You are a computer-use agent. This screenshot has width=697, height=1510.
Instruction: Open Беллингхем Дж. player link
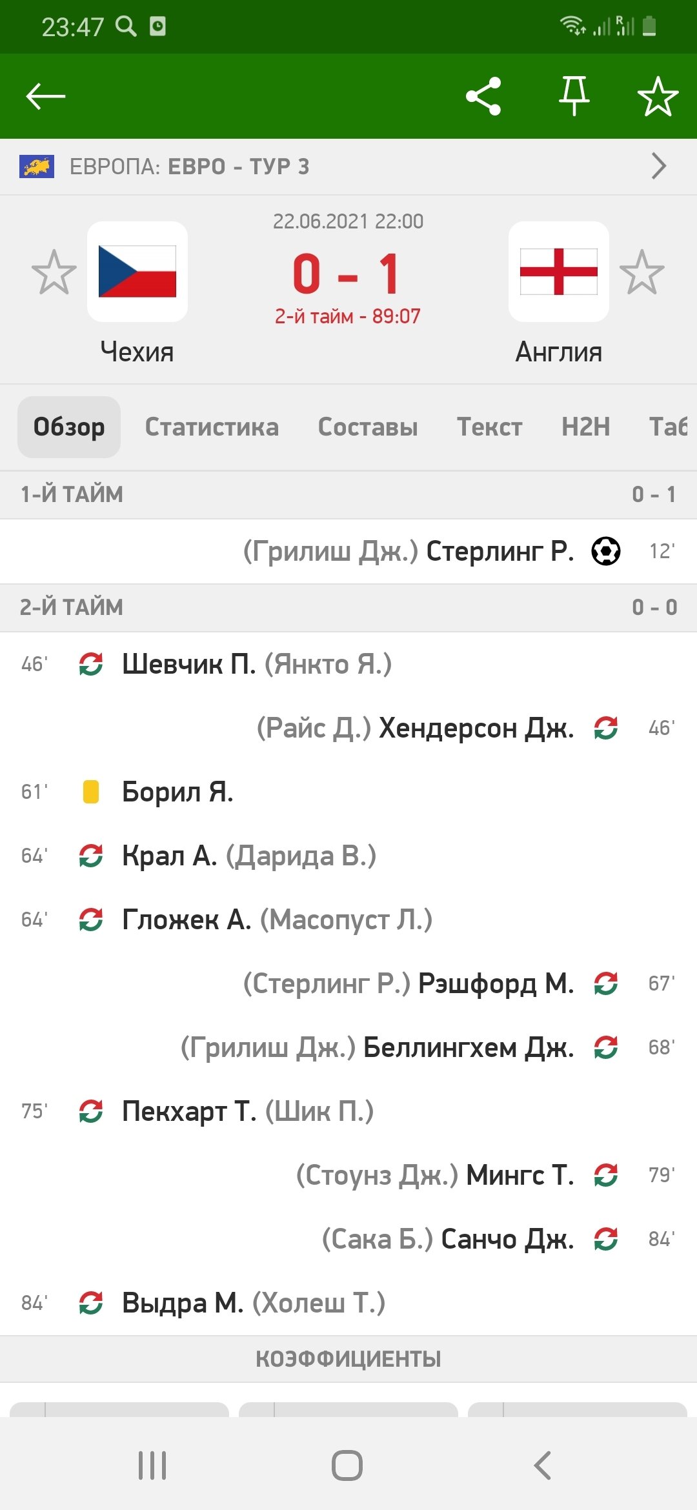[x=468, y=1047]
